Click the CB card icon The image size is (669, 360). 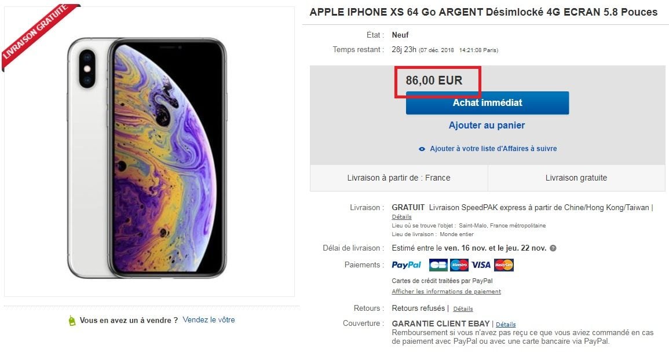pyautogui.click(x=438, y=265)
